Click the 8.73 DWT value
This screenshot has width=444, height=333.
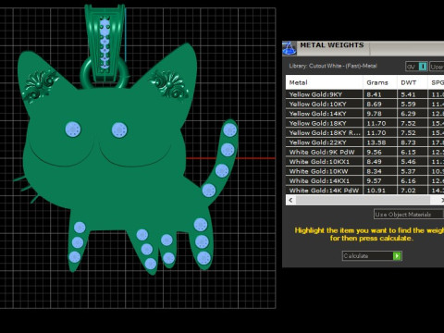click(408, 142)
